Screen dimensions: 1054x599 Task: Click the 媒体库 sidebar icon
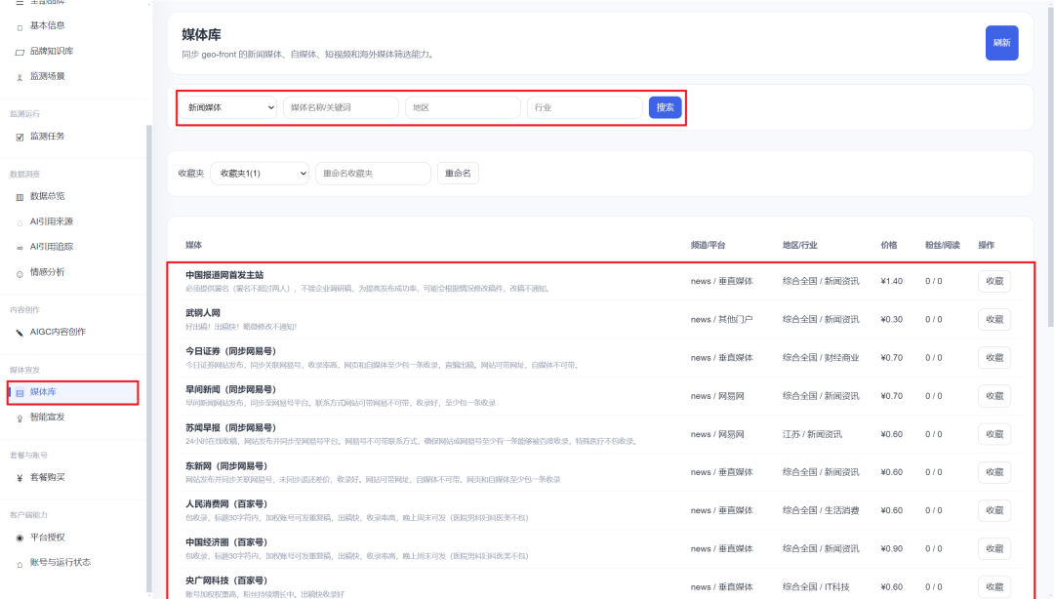(x=20, y=392)
